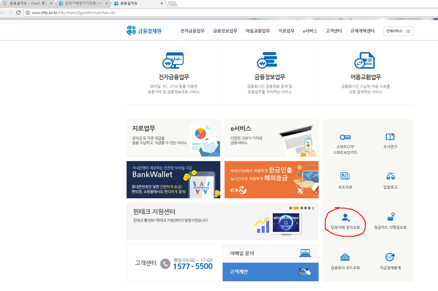Screen dimensions: 438x291
Task: Click the 전자금융업무 monitor icon
Action: tap(173, 61)
